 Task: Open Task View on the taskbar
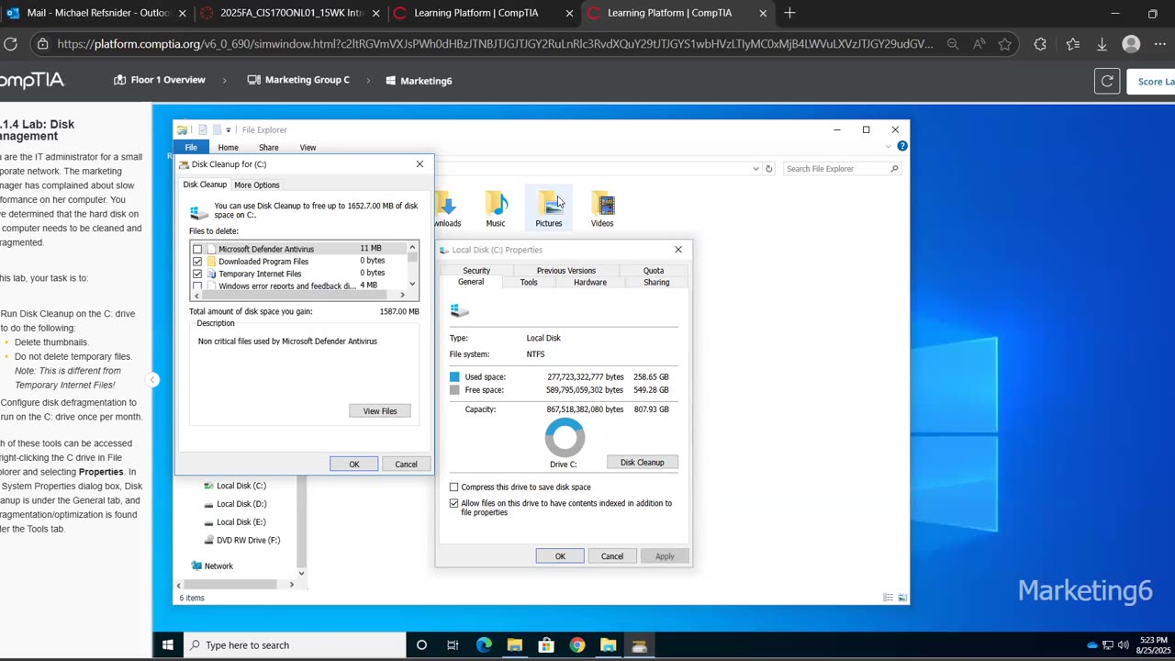(x=453, y=644)
